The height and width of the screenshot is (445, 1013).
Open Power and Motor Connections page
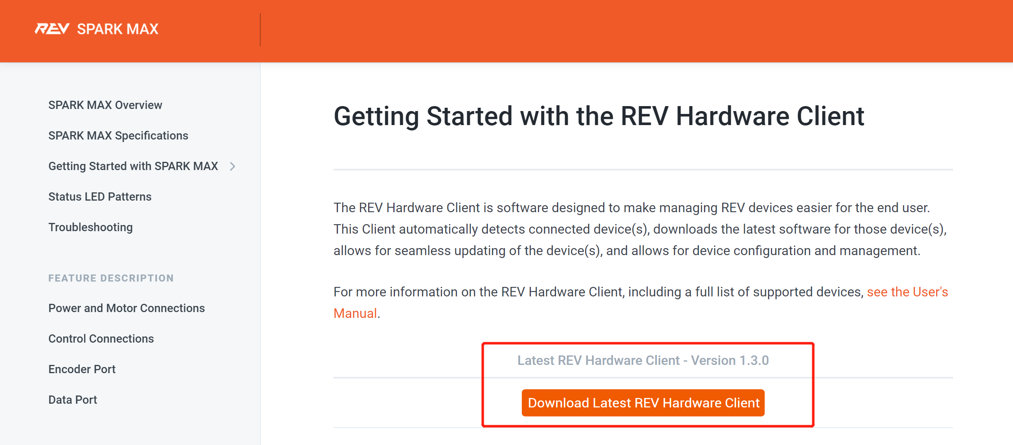click(126, 308)
